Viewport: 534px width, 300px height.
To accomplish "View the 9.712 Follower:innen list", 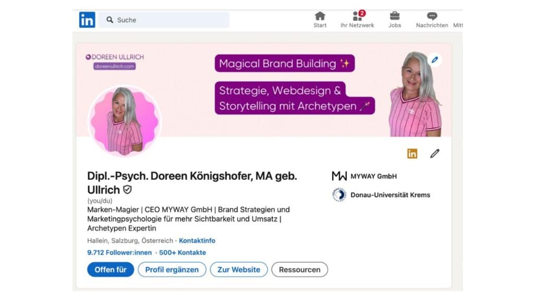I will pos(119,253).
